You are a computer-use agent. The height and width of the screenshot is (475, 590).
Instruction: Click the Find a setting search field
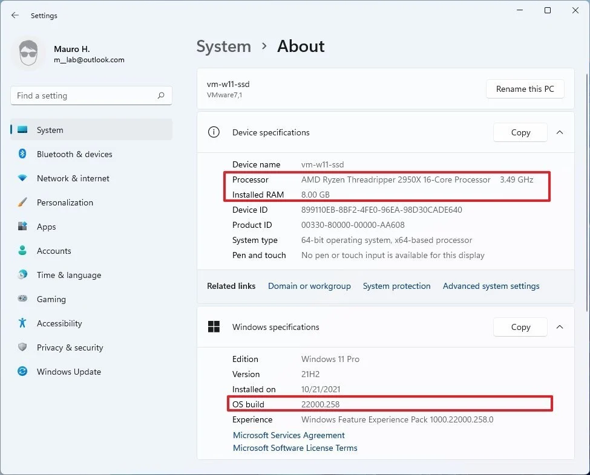91,95
